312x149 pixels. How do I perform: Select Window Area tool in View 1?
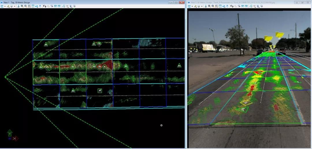(x=29, y=6)
